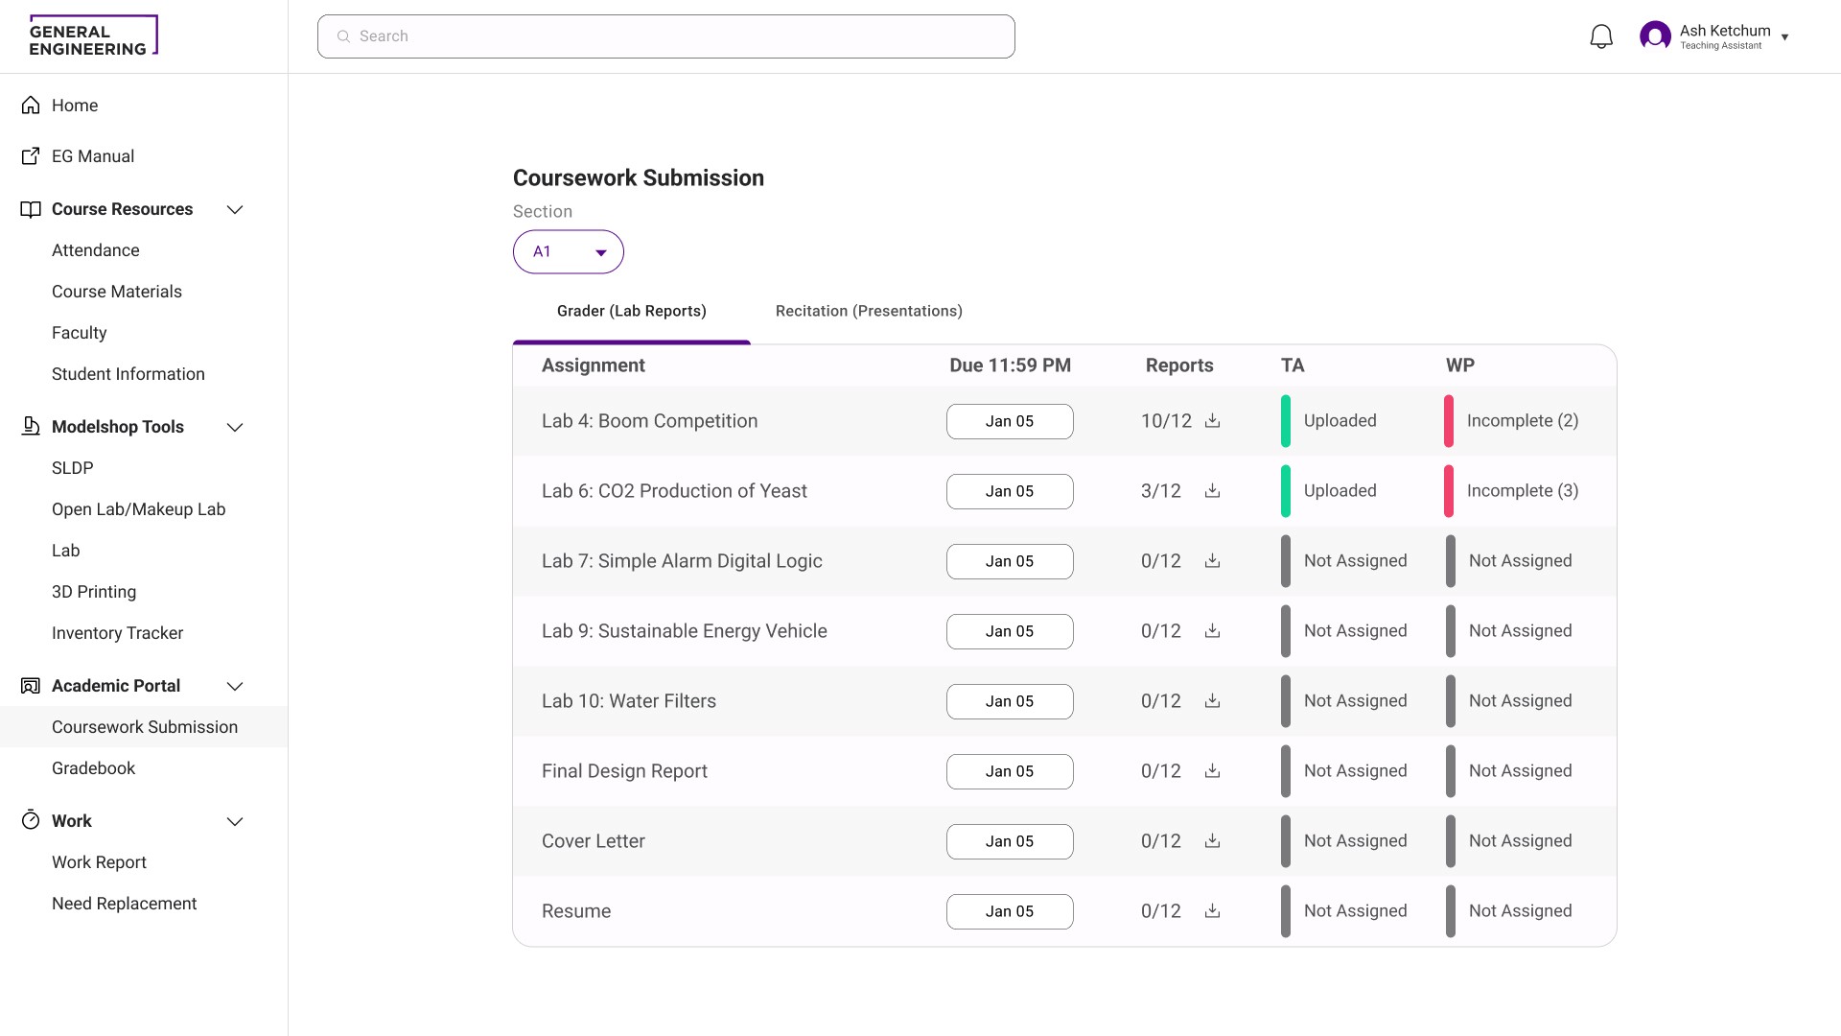Open Gradebook in the sidebar

pyautogui.click(x=93, y=768)
